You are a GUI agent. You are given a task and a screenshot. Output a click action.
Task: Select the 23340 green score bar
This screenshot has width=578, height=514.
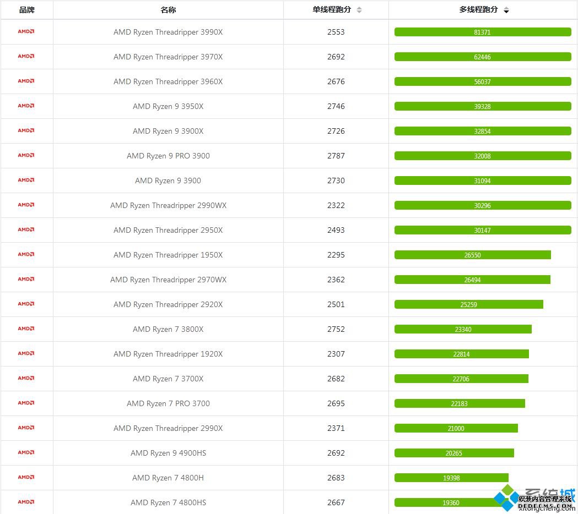[463, 329]
